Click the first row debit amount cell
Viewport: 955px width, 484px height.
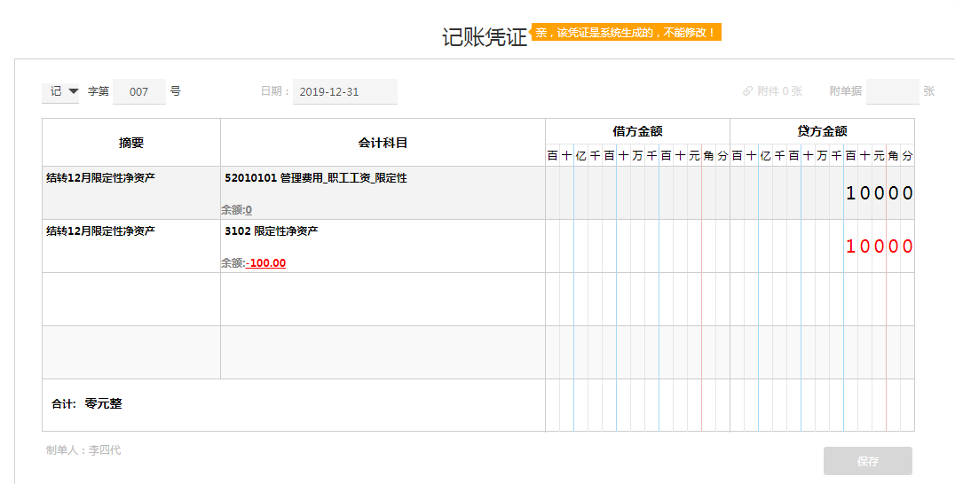pyautogui.click(x=637, y=192)
